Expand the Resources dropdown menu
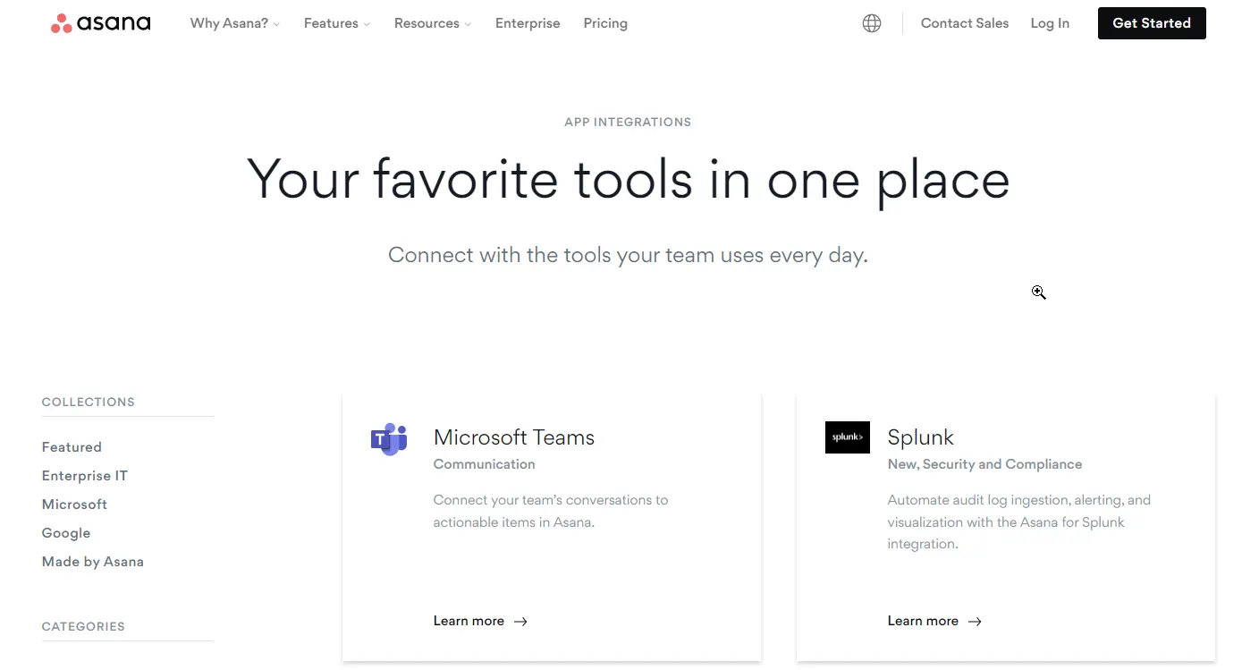 [x=433, y=23]
